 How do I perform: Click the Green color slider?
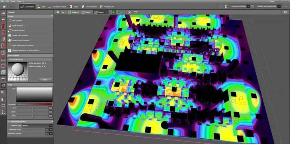(x=32, y=112)
